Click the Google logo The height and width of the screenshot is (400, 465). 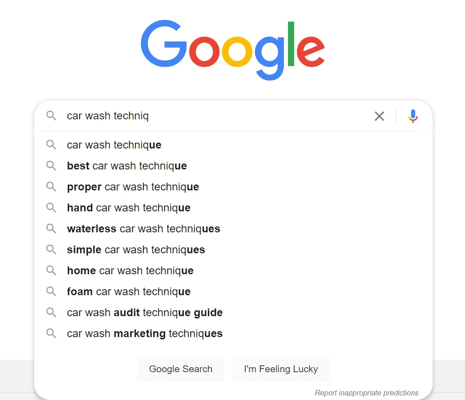pyautogui.click(x=233, y=50)
